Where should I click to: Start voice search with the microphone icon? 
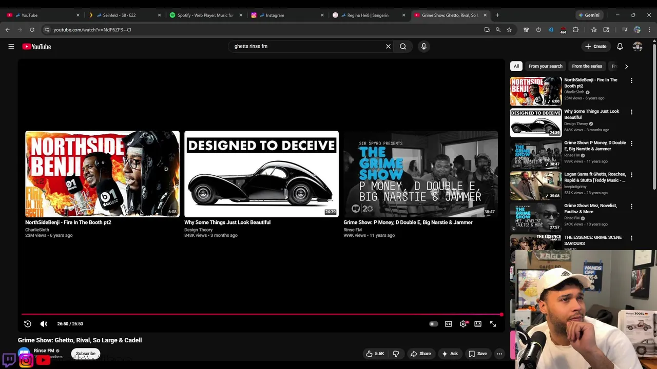(x=423, y=46)
